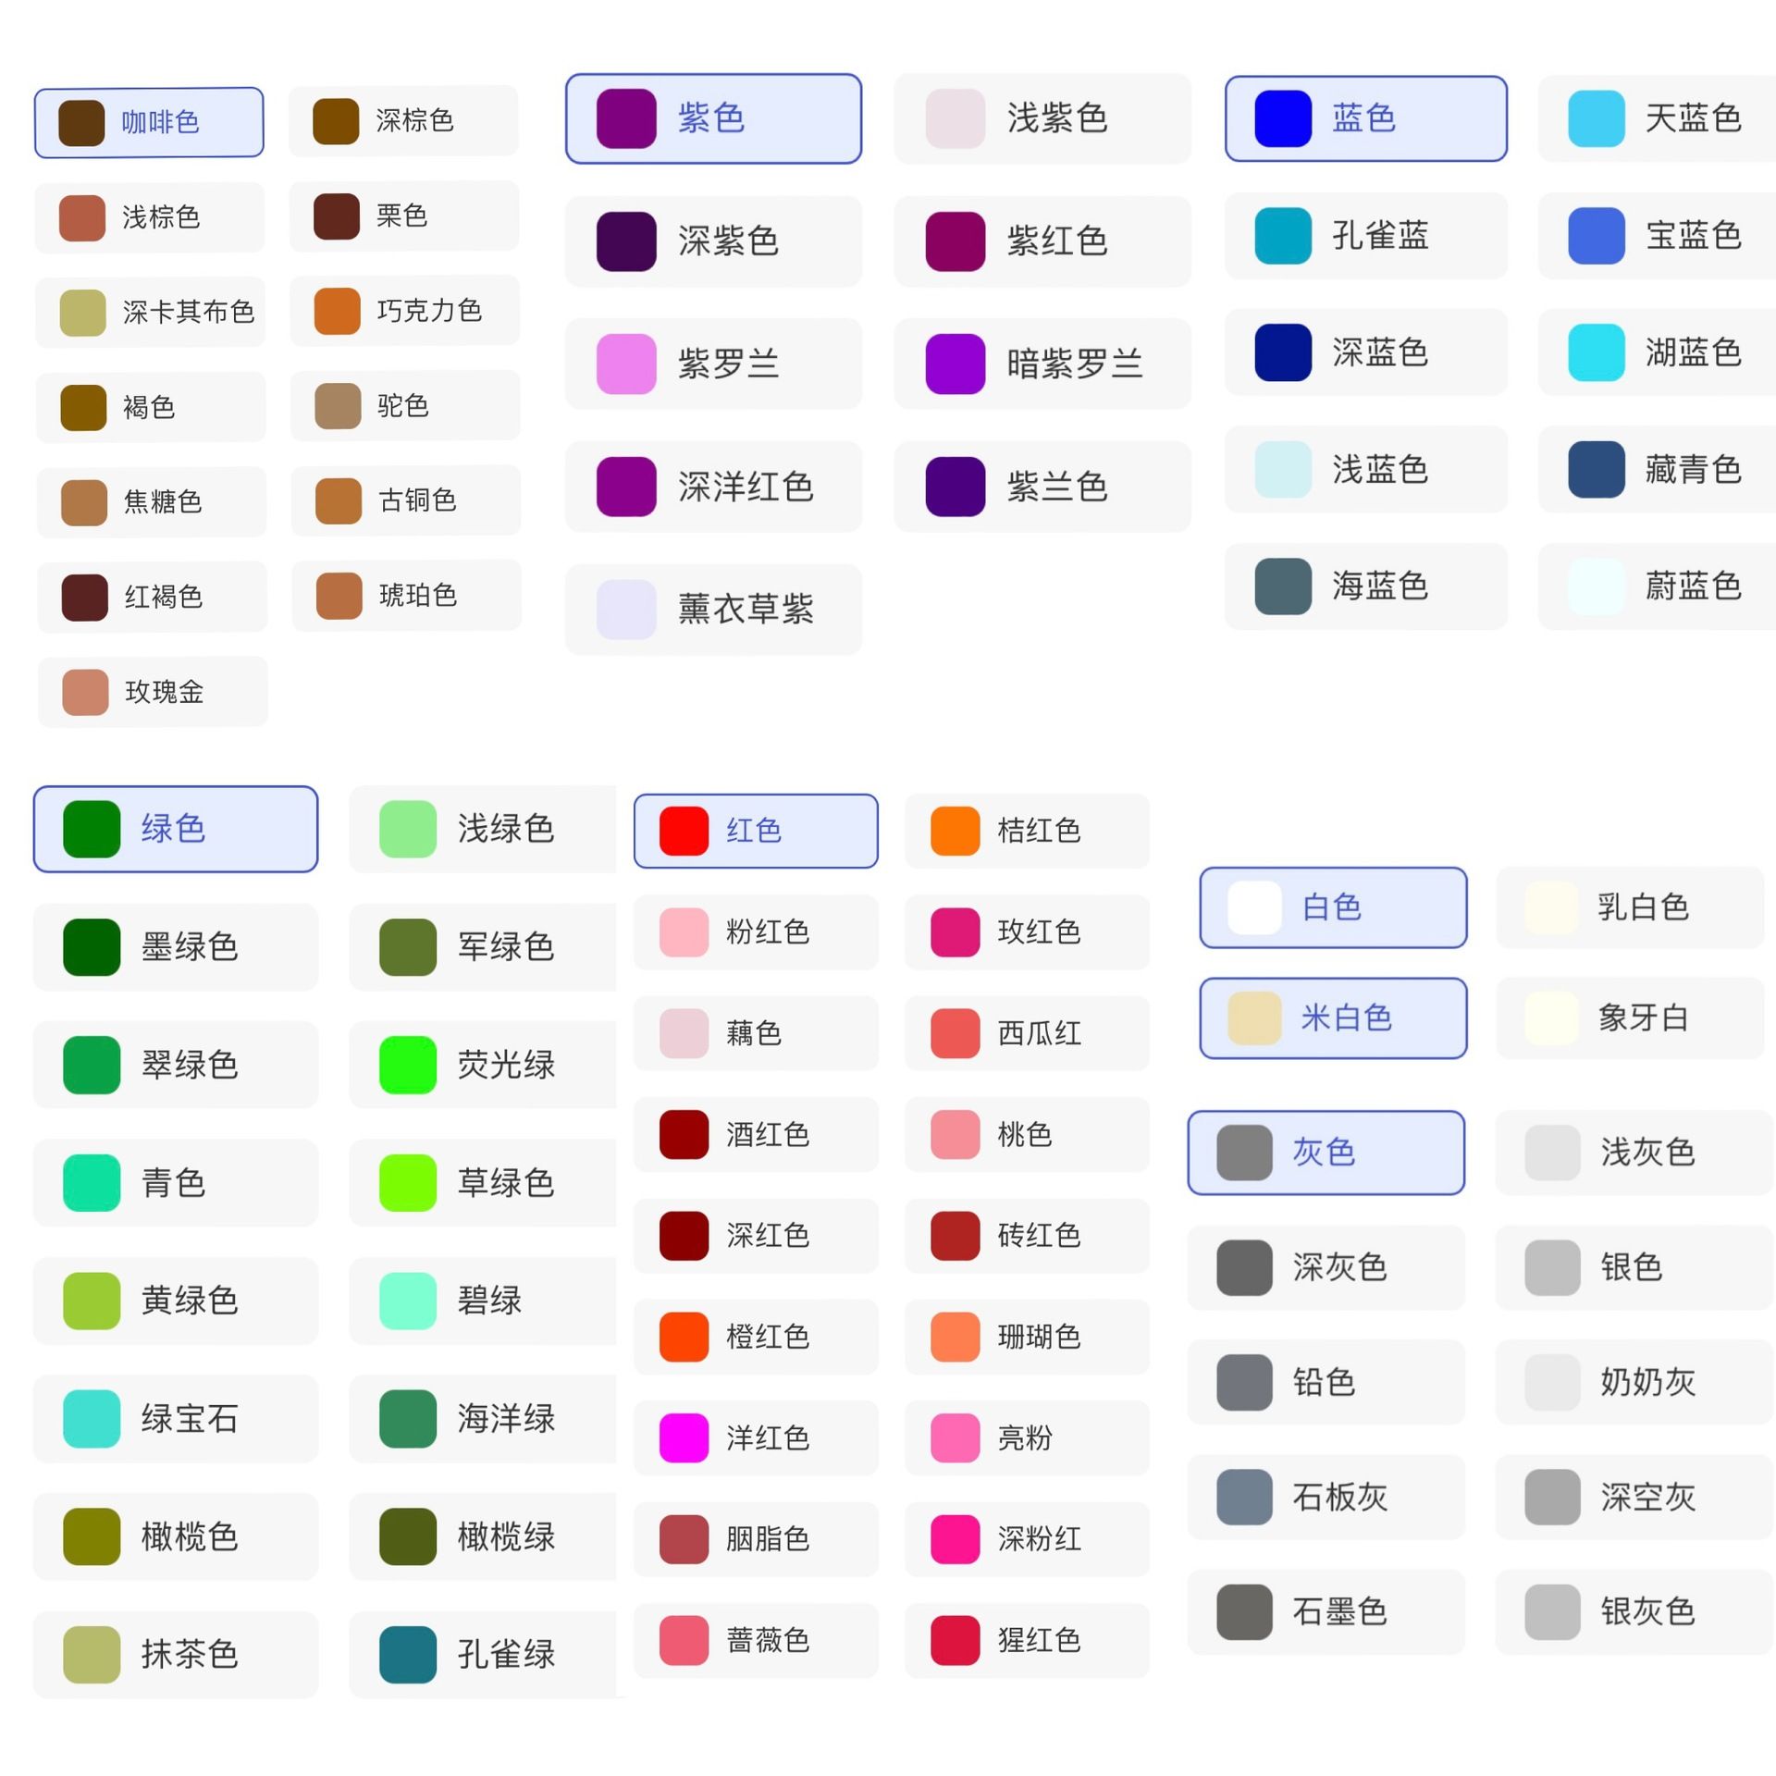Choose the 紫罗兰 swatch chip
Screen dimensions: 1776x1776
713,364
